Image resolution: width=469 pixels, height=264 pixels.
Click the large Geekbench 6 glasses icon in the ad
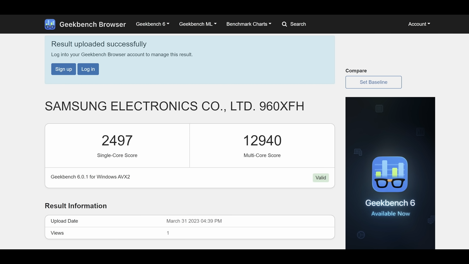390,174
